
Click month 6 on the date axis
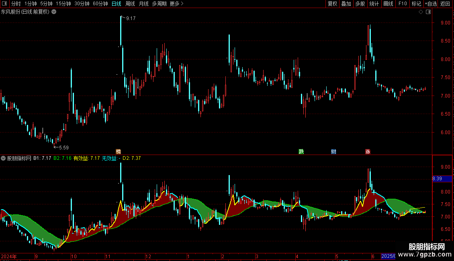(373, 256)
